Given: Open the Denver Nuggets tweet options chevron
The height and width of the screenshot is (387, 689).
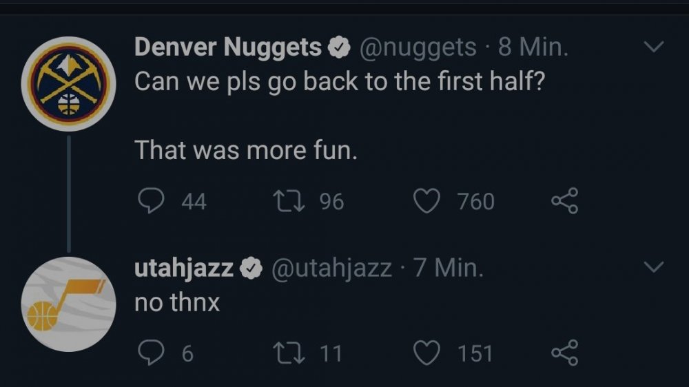Looking at the screenshot, I should tap(653, 47).
